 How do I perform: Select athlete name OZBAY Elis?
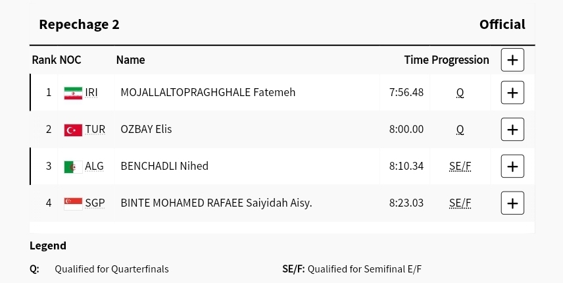146,130
